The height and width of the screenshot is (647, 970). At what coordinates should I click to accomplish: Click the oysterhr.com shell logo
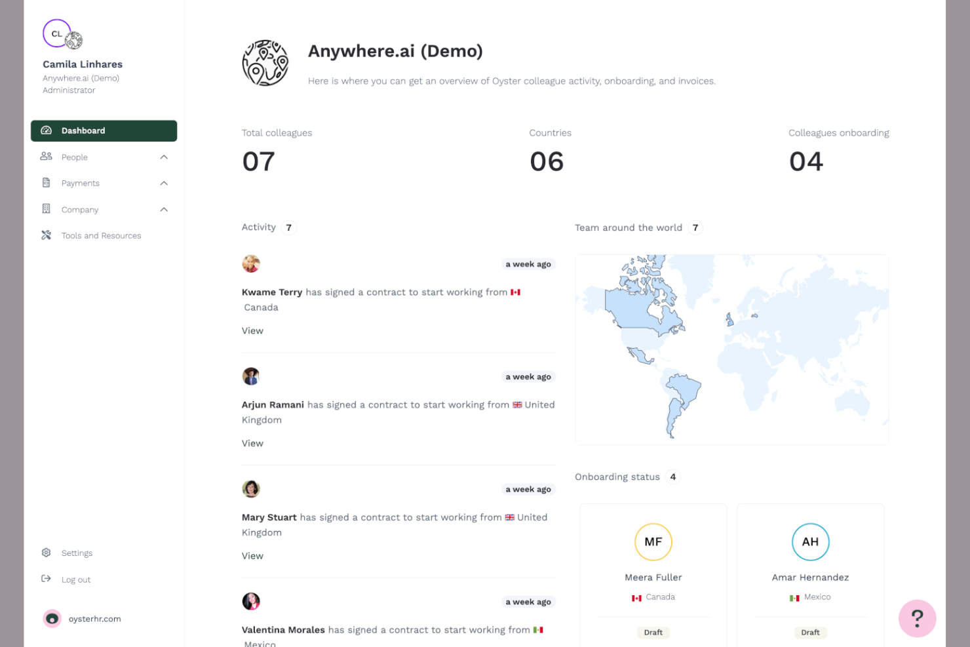(x=52, y=618)
